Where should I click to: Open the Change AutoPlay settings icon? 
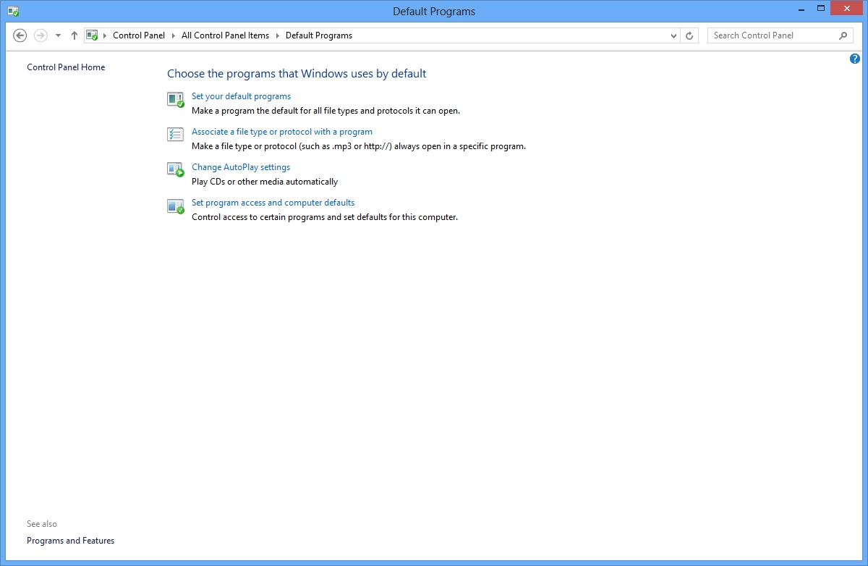click(x=176, y=170)
